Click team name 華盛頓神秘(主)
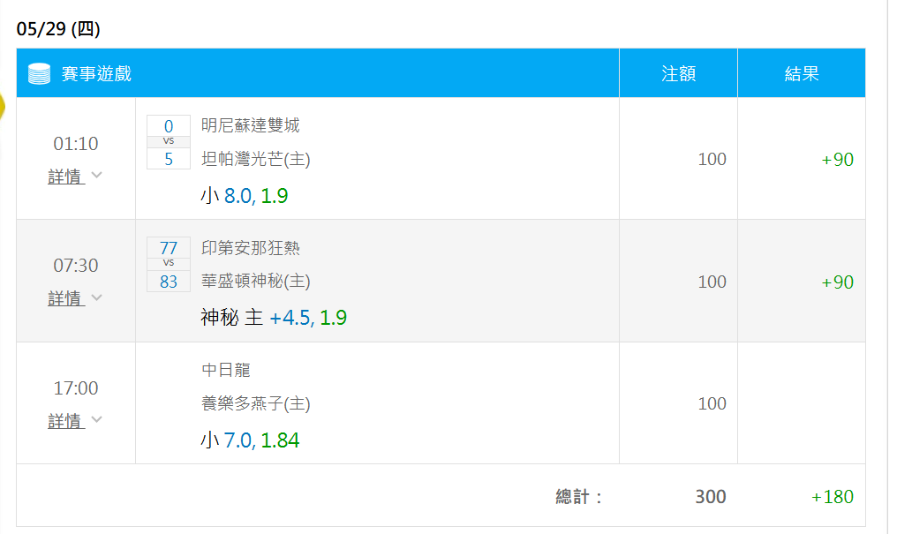 (x=256, y=281)
